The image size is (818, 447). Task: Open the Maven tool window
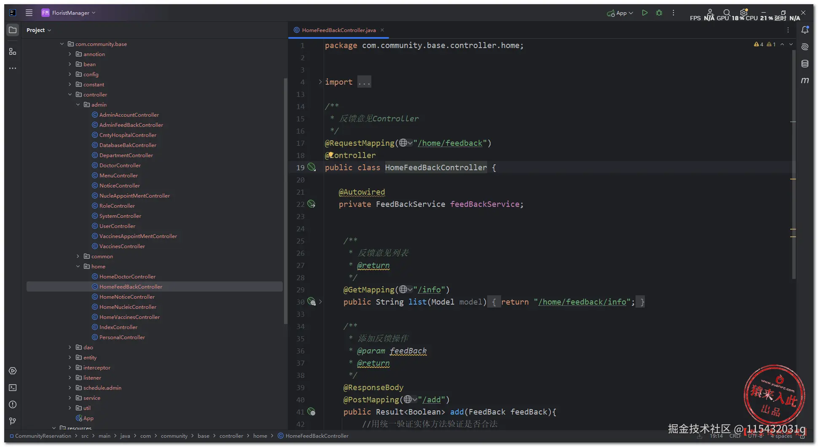(805, 80)
